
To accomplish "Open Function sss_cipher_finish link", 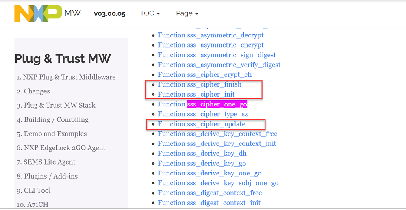I will pos(200,84).
